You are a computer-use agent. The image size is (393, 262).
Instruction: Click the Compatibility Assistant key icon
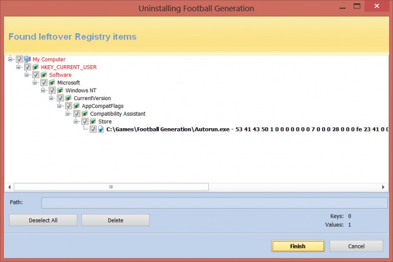[x=85, y=114]
